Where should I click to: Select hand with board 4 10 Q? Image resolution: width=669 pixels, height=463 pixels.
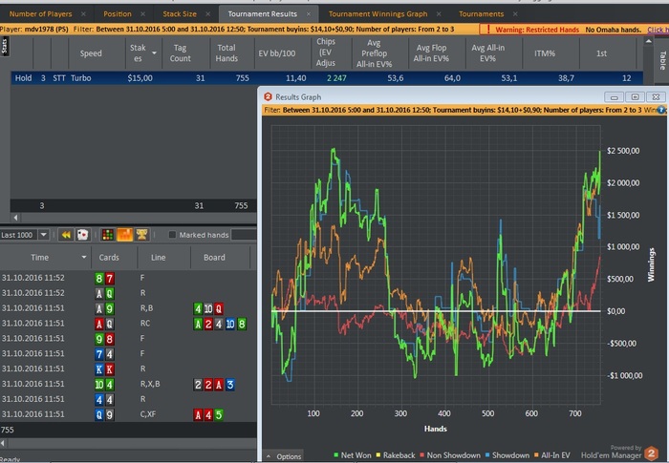click(128, 308)
